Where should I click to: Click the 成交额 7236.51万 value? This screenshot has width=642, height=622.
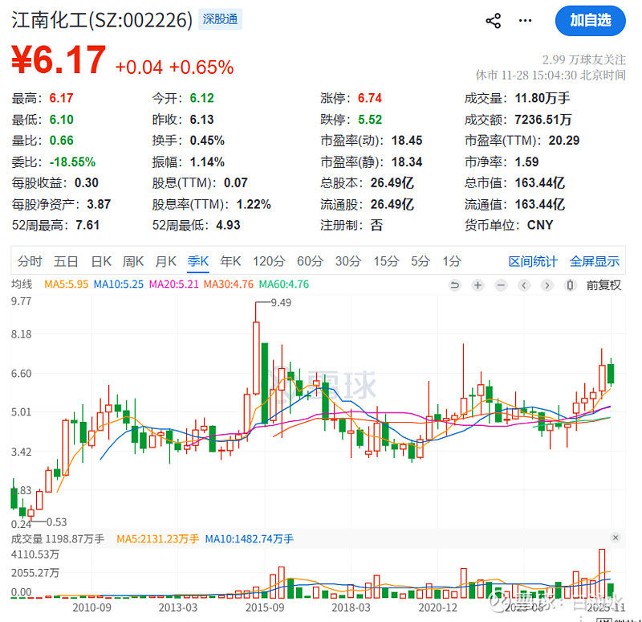click(x=543, y=120)
